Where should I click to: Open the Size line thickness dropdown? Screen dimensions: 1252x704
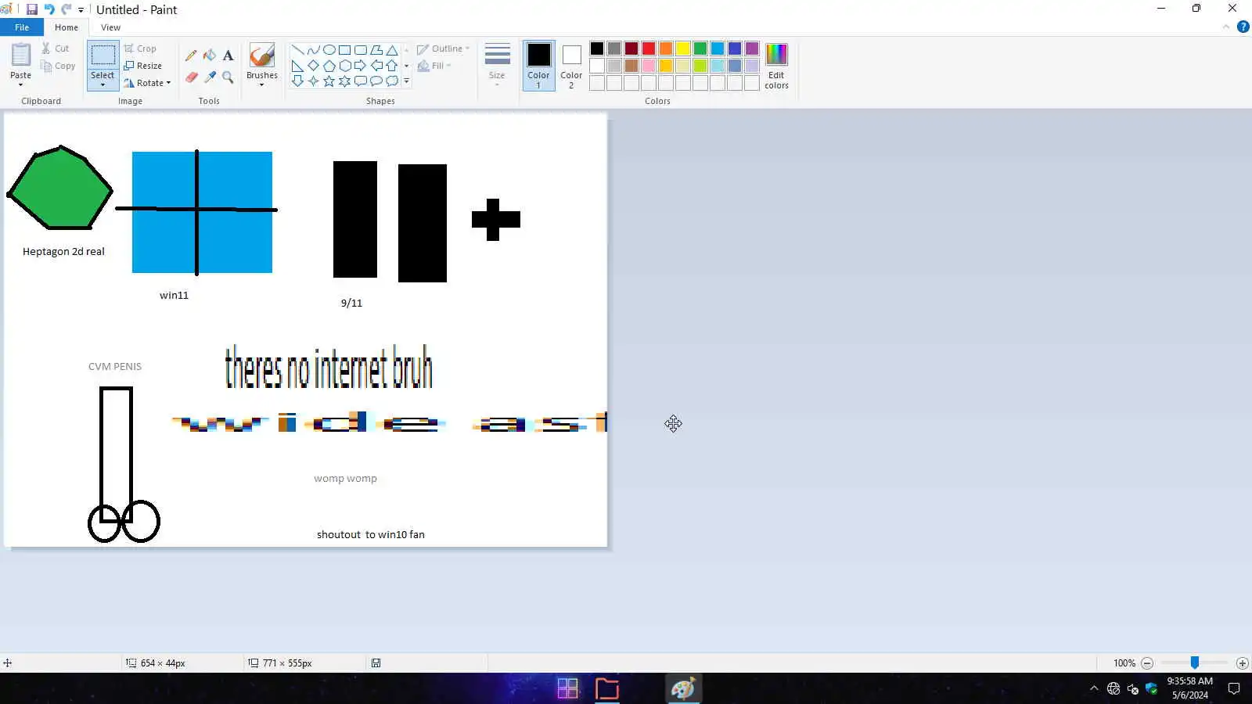pos(497,64)
